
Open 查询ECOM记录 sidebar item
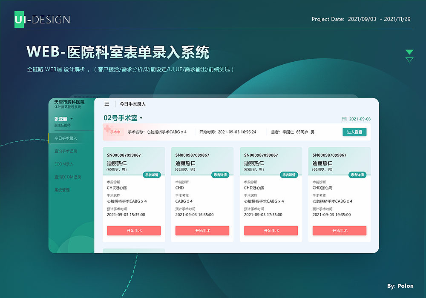[68, 177]
